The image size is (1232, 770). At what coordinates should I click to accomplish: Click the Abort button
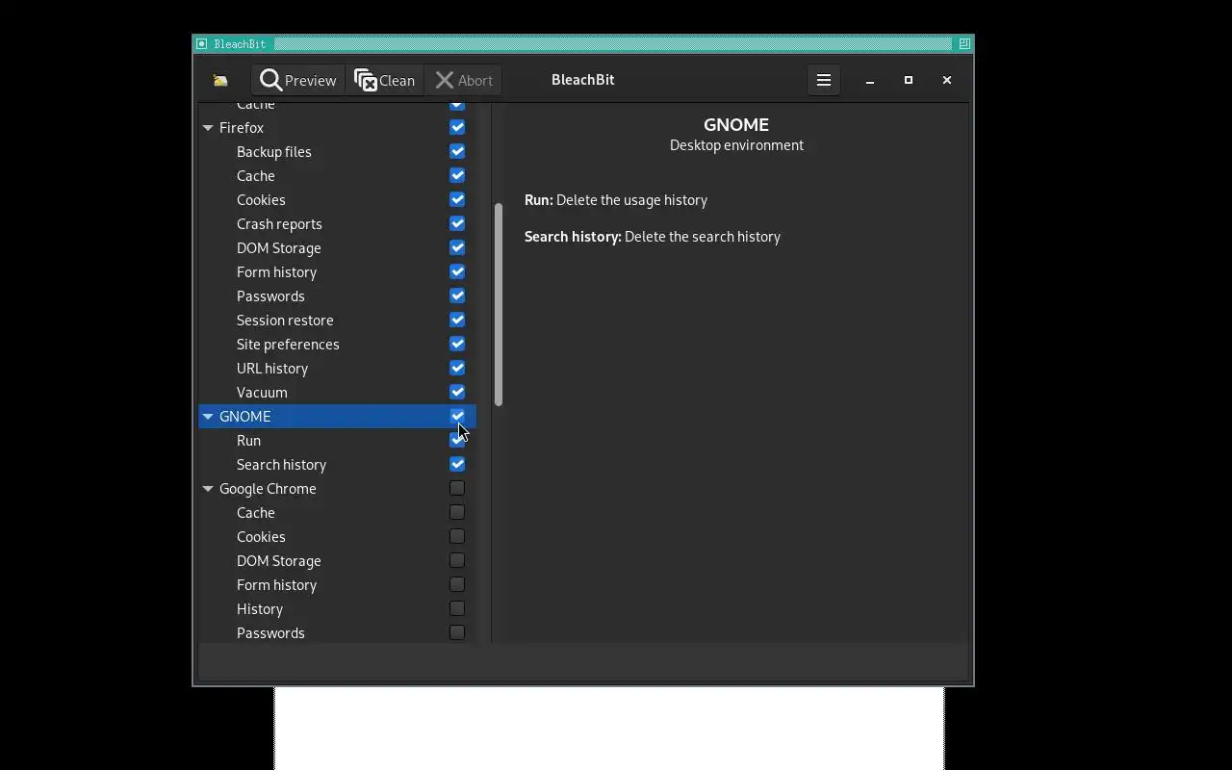[464, 80]
